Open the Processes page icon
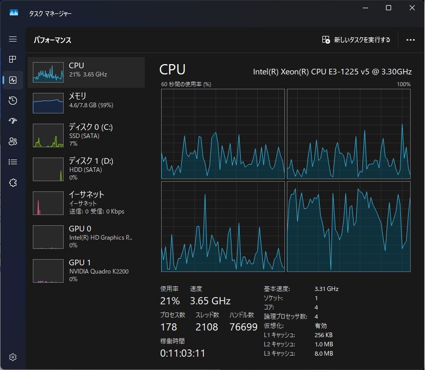Viewport: 425px width, 370px height. pyautogui.click(x=13, y=60)
